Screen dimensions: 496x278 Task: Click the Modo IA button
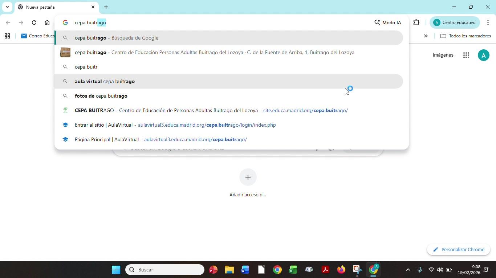pos(388,23)
